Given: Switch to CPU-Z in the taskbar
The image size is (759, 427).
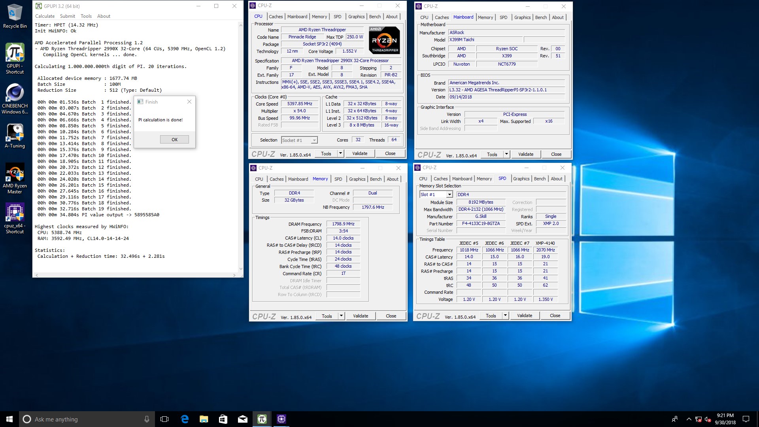Looking at the screenshot, I should [281, 419].
